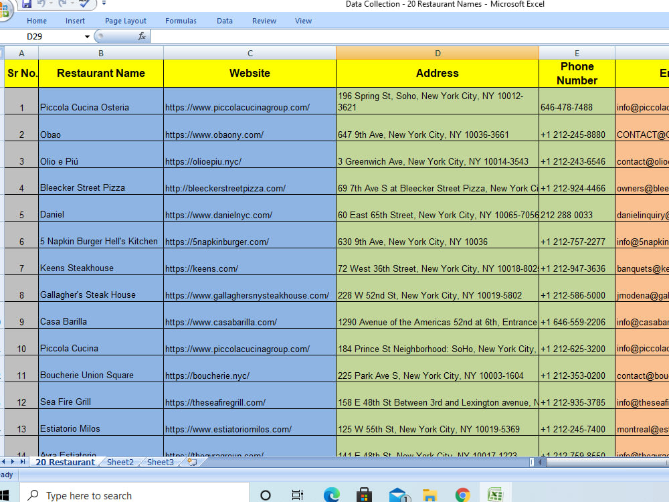This screenshot has height=502, width=669.
Task: Open the Customize Quick Access Toolbar arrow
Action: 104,3
